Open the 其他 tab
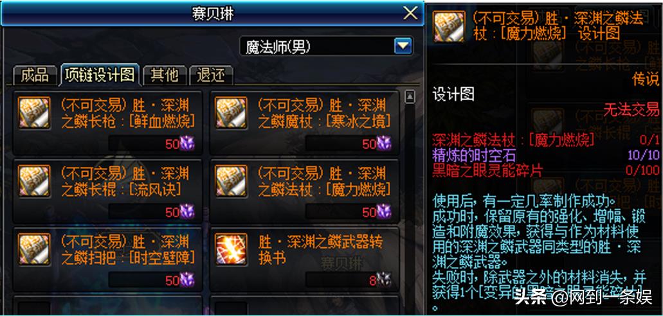The width and height of the screenshot is (663, 316). [165, 76]
